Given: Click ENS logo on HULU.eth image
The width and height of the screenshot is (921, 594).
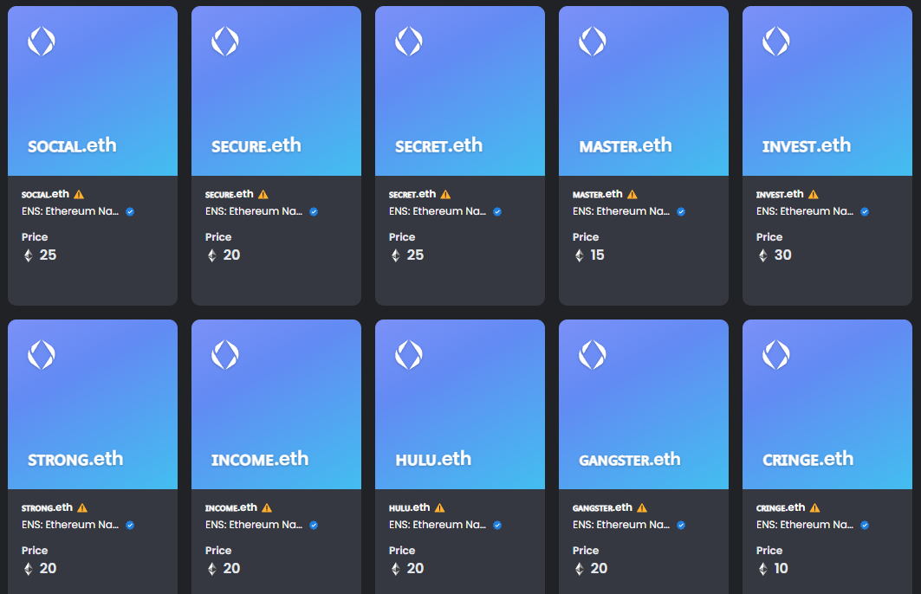Looking at the screenshot, I should tap(409, 355).
